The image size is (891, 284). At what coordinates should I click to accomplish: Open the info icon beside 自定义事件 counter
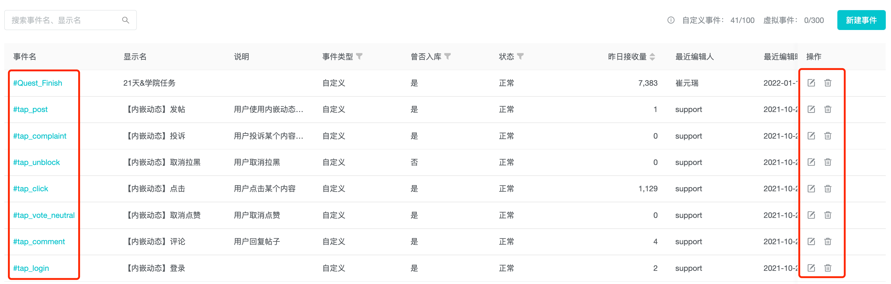click(671, 20)
